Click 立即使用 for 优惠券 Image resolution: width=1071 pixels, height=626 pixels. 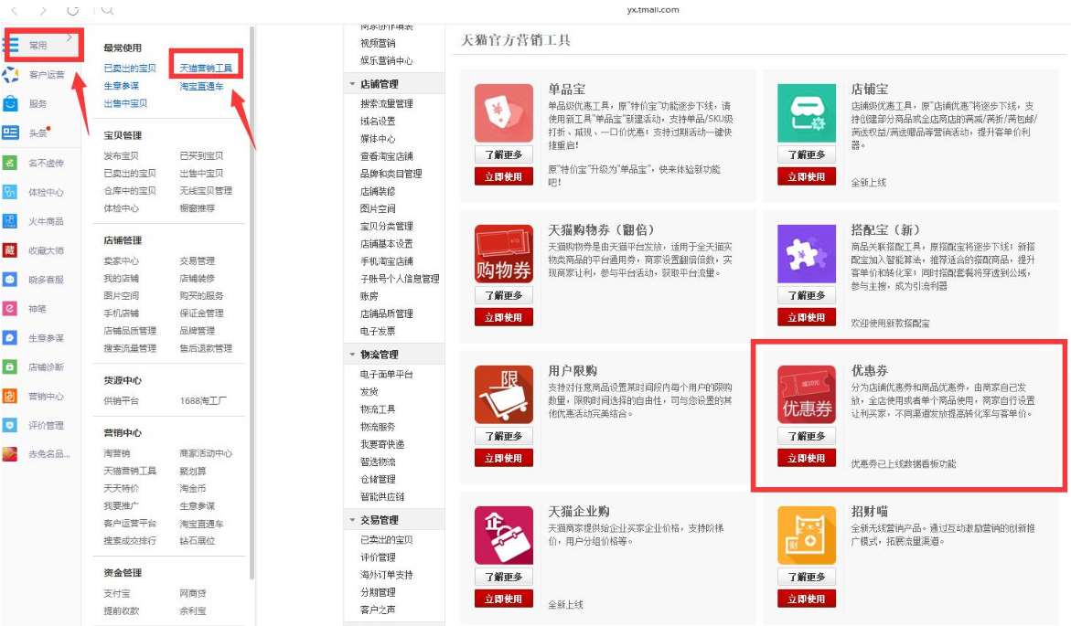(807, 458)
